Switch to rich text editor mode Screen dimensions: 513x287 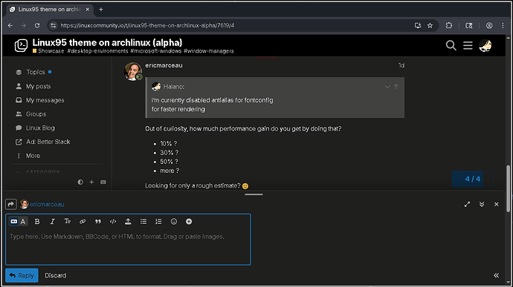point(23,222)
